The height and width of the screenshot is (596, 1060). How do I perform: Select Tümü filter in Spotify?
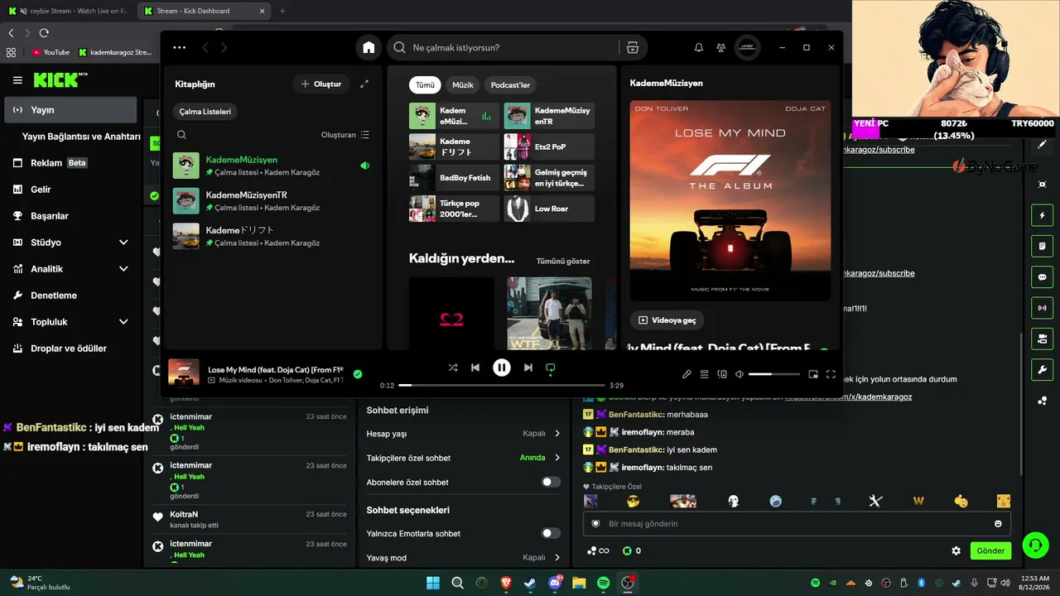click(x=425, y=84)
